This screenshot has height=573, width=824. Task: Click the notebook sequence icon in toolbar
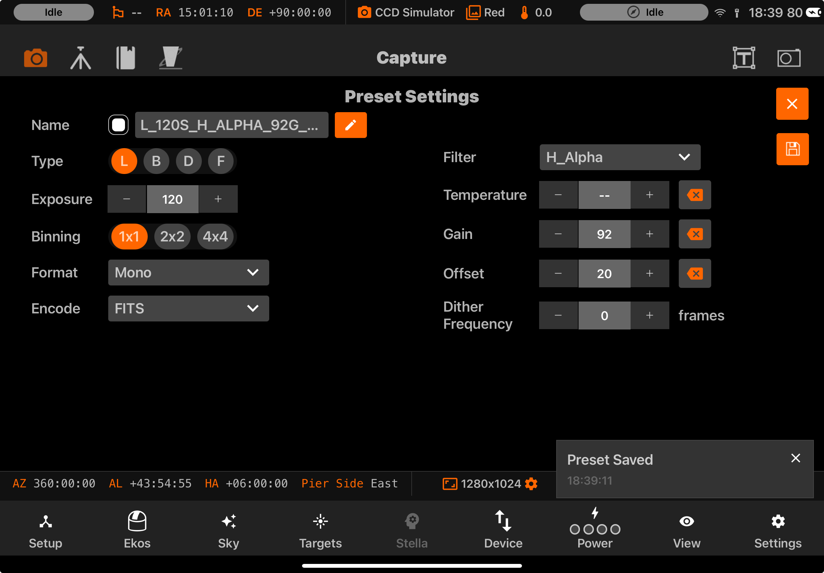pos(126,58)
